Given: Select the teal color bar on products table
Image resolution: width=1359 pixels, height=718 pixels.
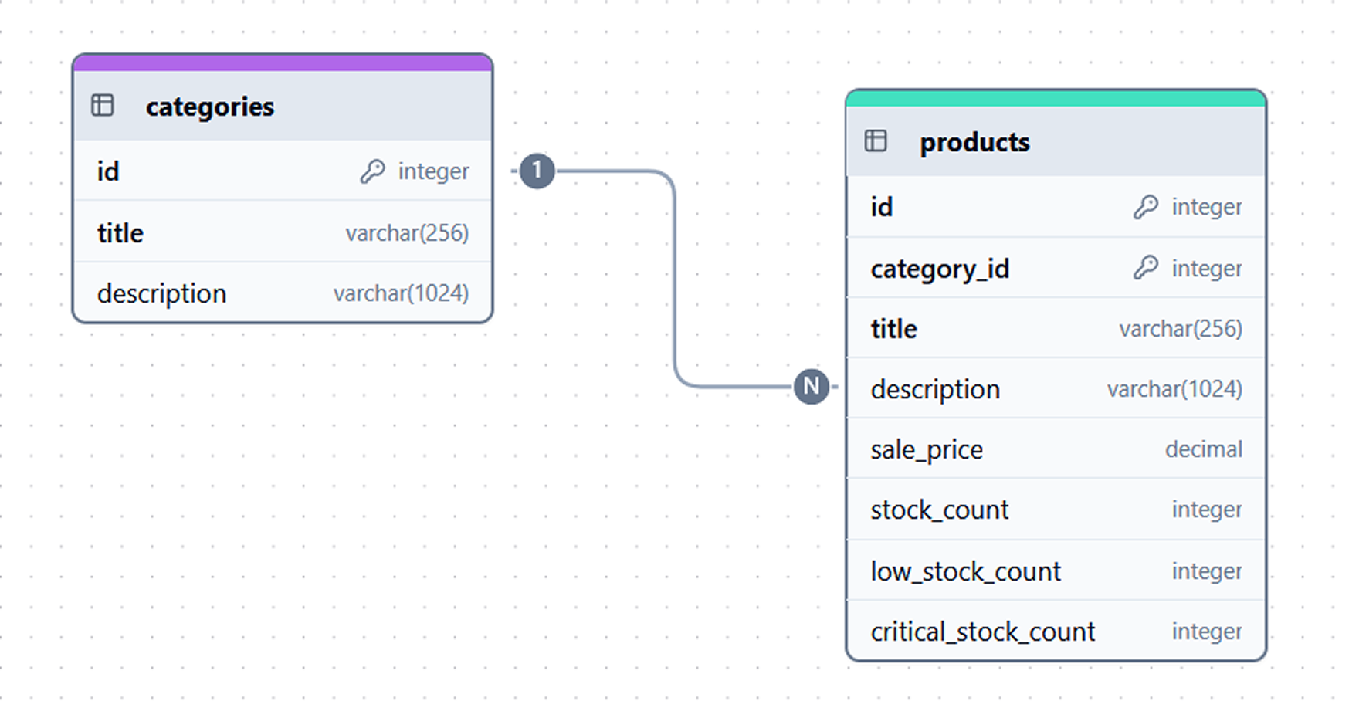Looking at the screenshot, I should click(1056, 98).
